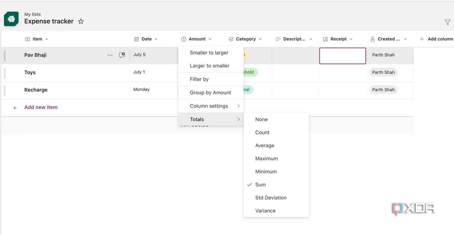
Task: Click the plus icon beside Add new item
Action: [x=15, y=108]
